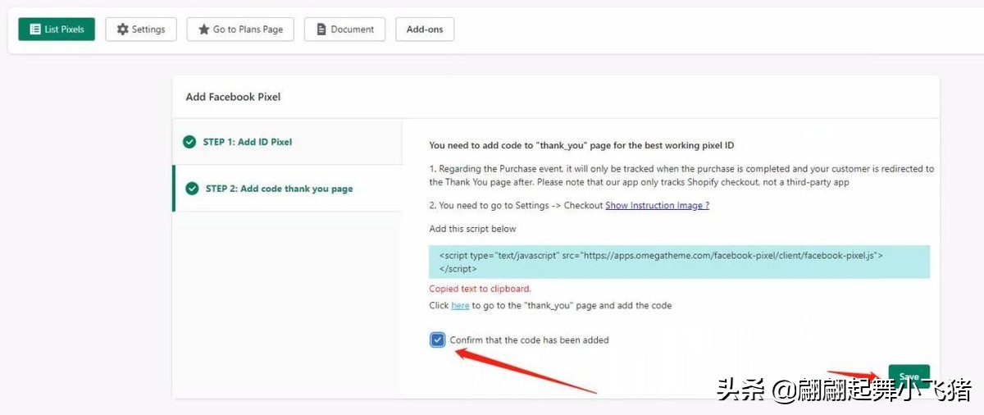Click the 'Add Facebook Pixel' heading text
984x415 pixels.
pyautogui.click(x=233, y=97)
